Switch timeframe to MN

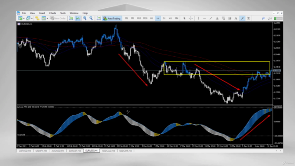pos(177,18)
